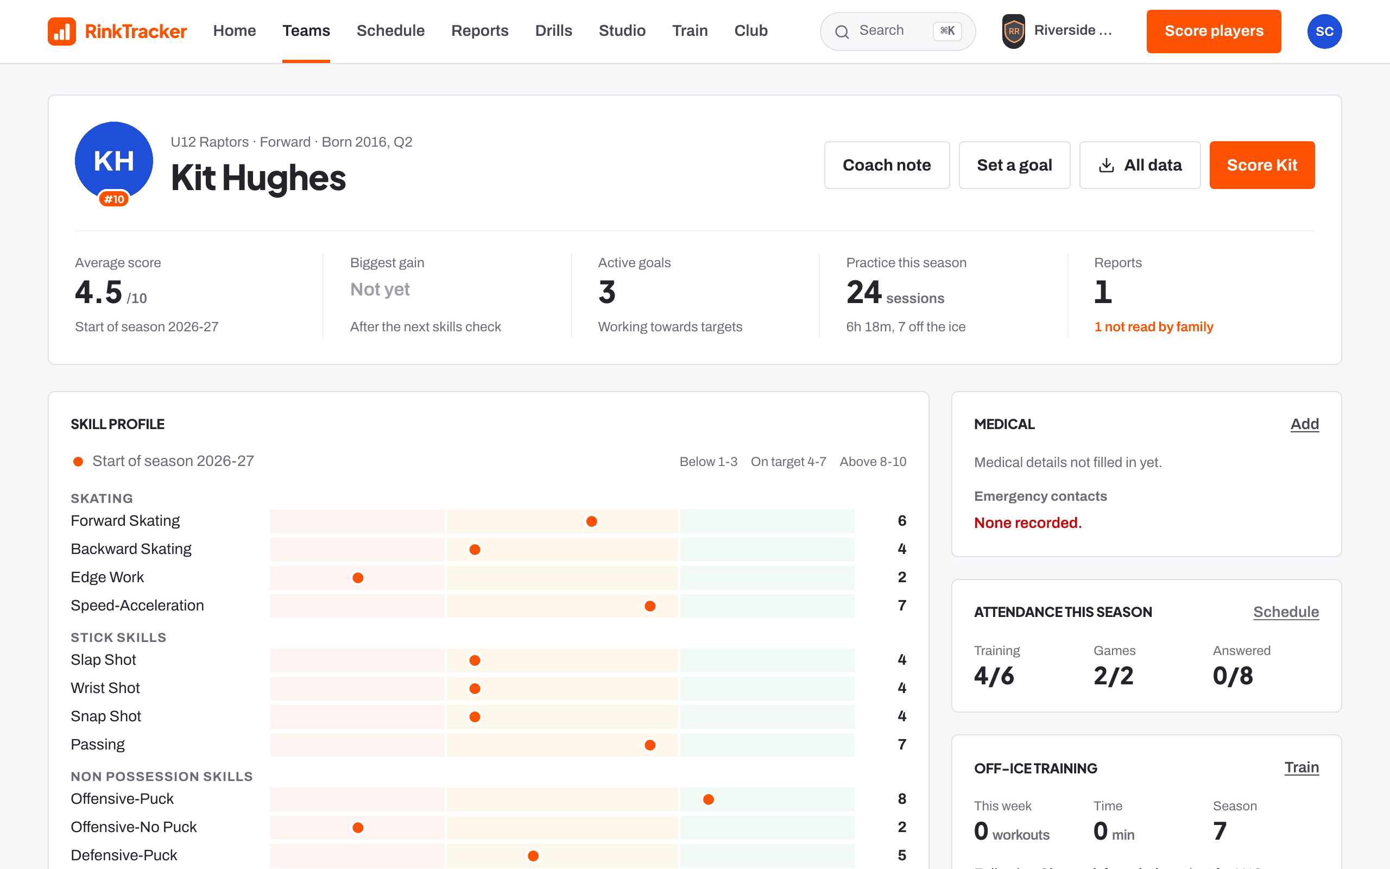
Task: Switch to the Teams tab
Action: coord(306,30)
